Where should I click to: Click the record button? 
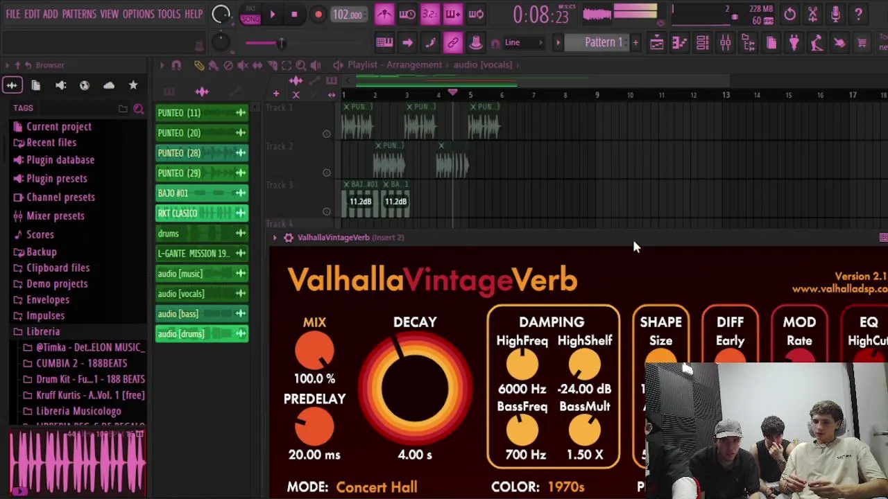pyautogui.click(x=318, y=15)
